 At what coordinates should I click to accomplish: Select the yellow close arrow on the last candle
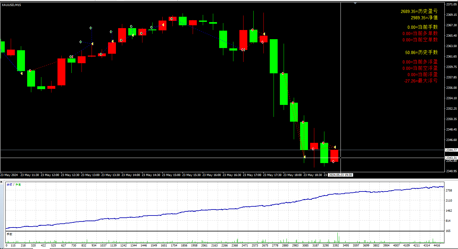tap(335, 147)
